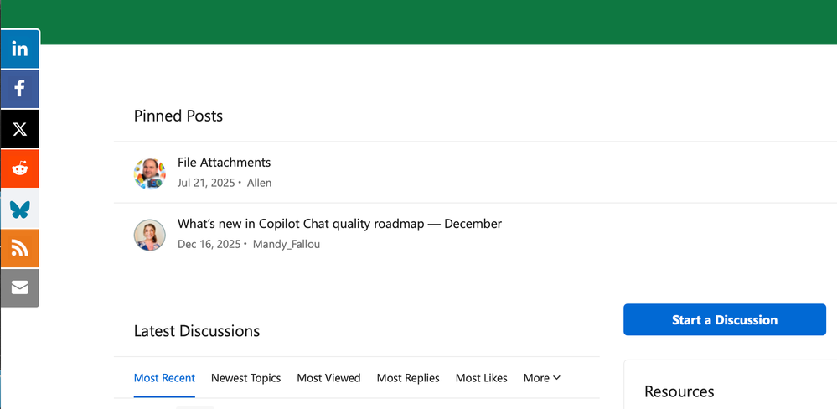
Task: Share this page on X
Action: [19, 129]
